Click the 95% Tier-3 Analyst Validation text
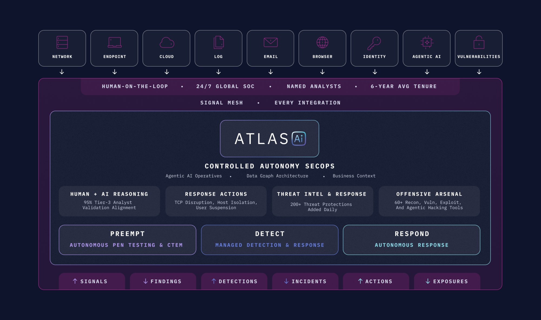541x320 pixels. tap(109, 205)
